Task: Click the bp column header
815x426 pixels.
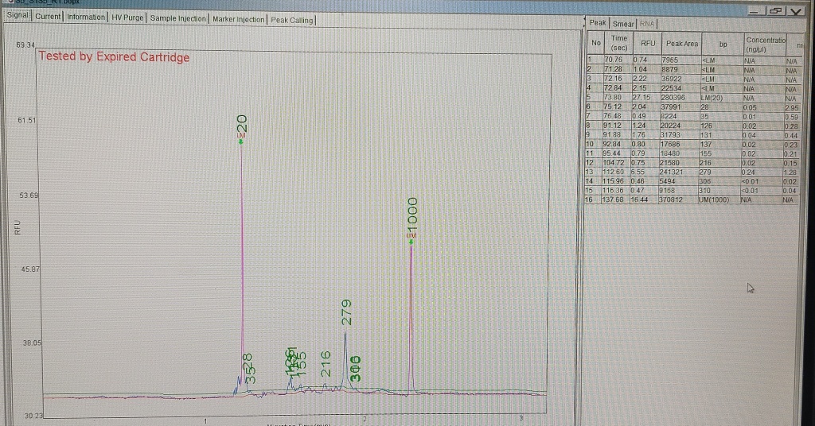Action: pos(723,43)
